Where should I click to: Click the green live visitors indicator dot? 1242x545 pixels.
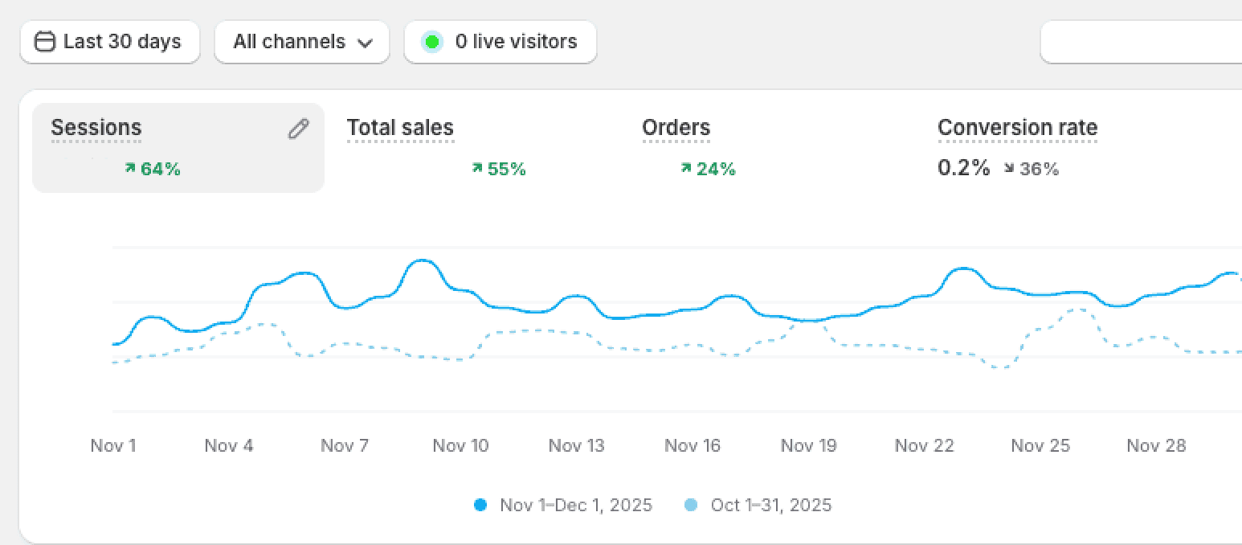(x=432, y=42)
